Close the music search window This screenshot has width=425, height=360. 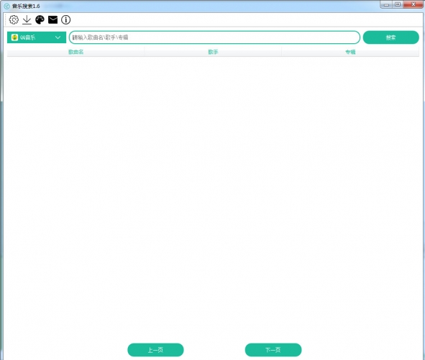pos(413,4)
